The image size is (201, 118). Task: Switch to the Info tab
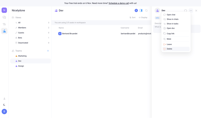157,18
